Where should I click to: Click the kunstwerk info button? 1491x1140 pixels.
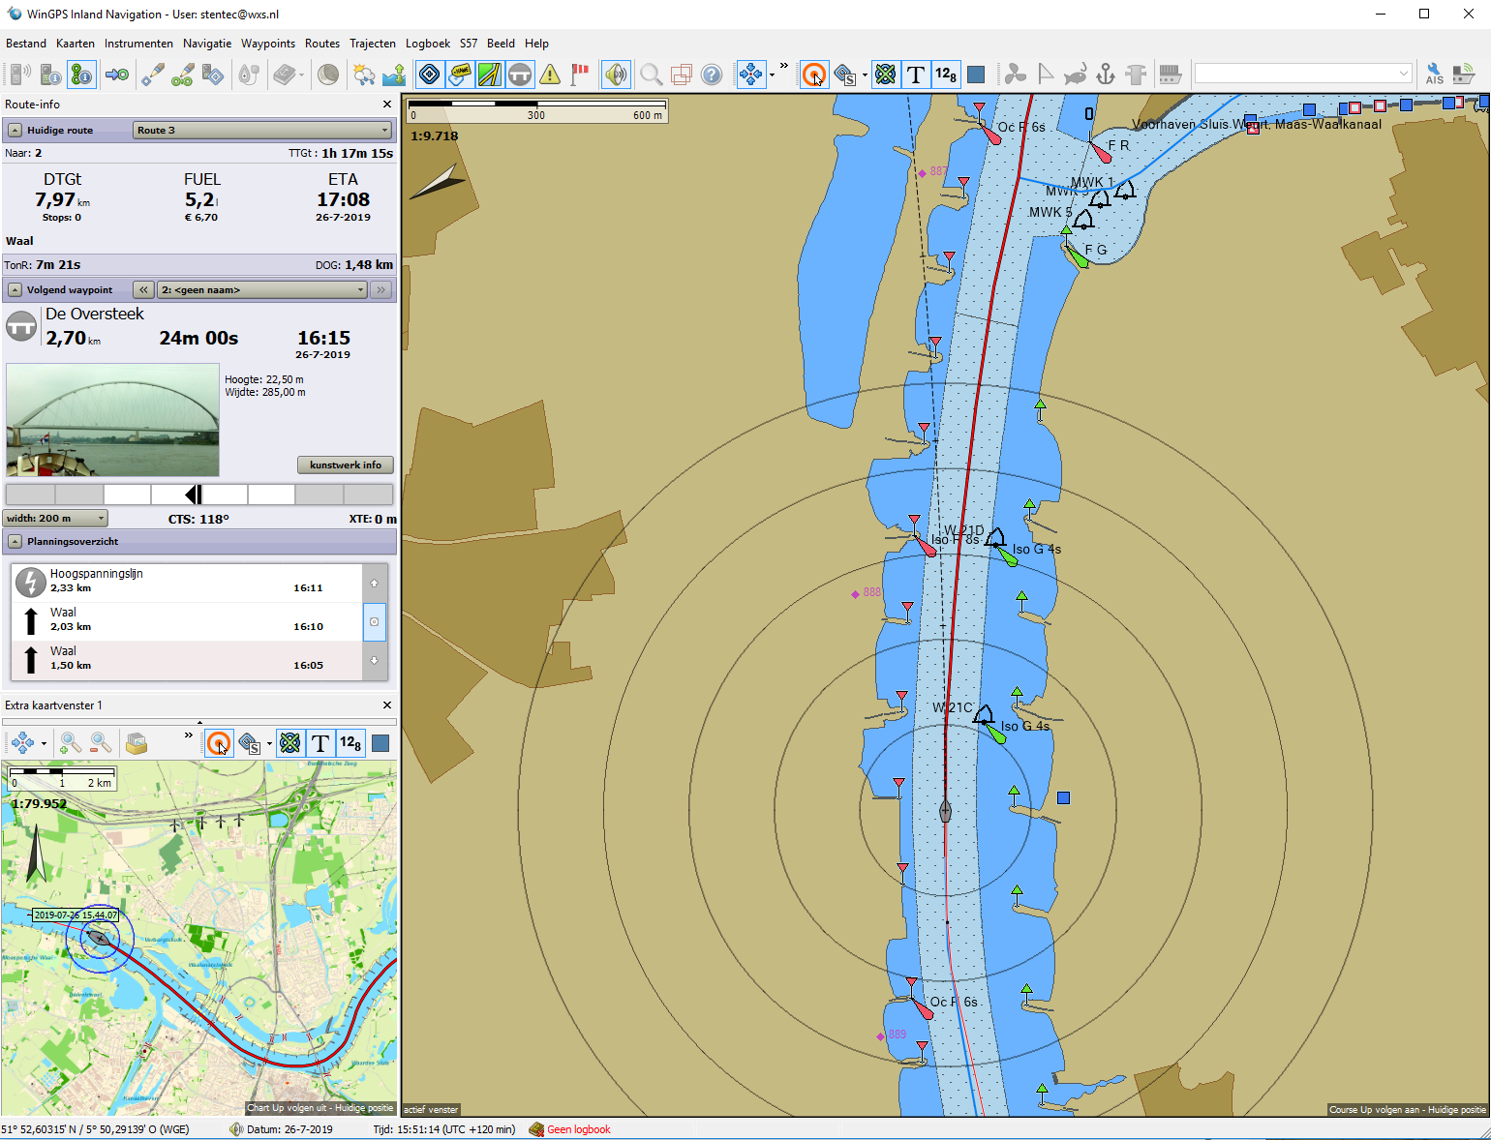(346, 465)
